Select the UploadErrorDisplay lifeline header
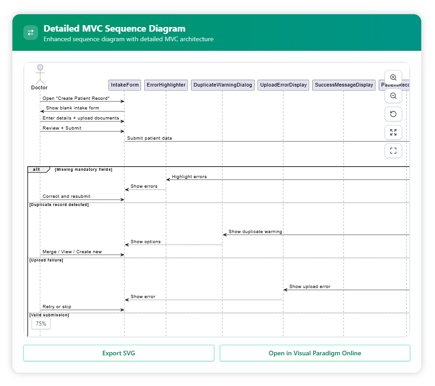Viewport: 435px width, 386px height. coord(283,85)
